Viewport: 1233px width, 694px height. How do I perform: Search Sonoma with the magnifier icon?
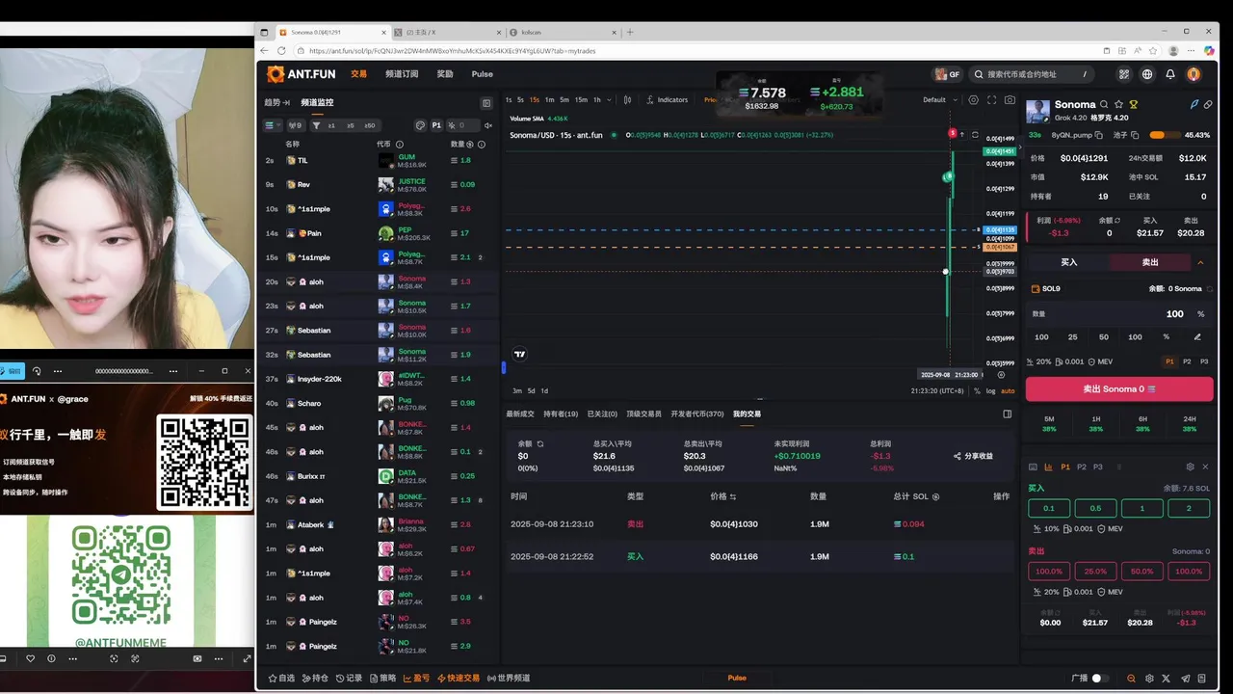click(1104, 104)
